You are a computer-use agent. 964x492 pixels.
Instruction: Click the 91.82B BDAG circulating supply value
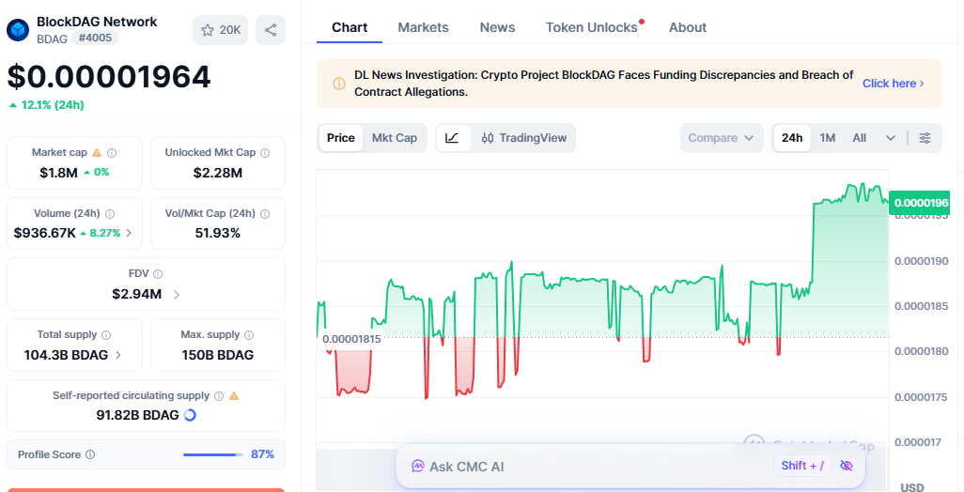(138, 415)
